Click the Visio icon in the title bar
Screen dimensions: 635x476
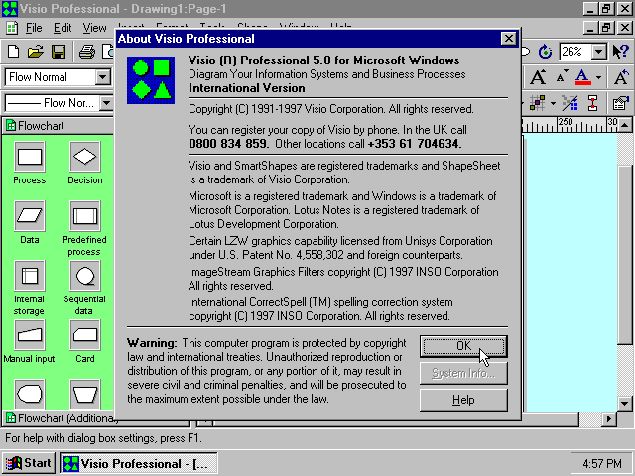point(10,9)
